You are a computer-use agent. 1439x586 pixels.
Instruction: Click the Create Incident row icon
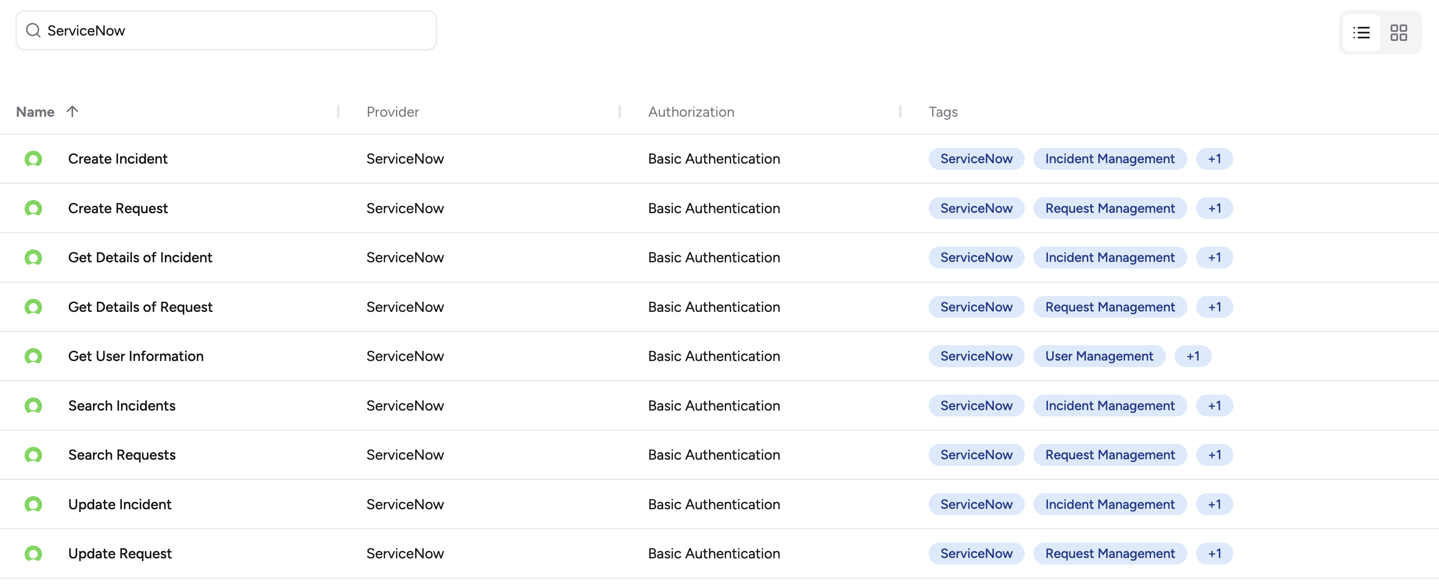coord(33,159)
